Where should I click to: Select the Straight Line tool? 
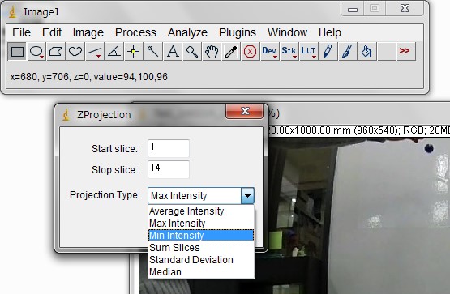(x=95, y=52)
